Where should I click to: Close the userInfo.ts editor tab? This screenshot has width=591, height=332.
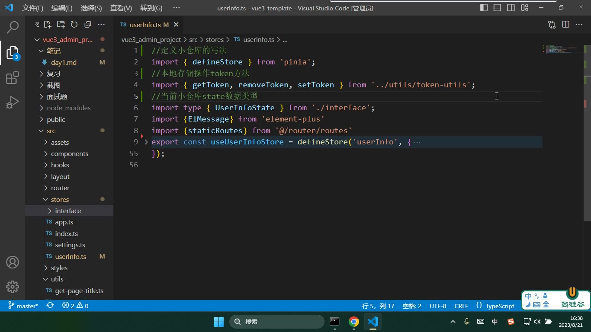point(176,25)
